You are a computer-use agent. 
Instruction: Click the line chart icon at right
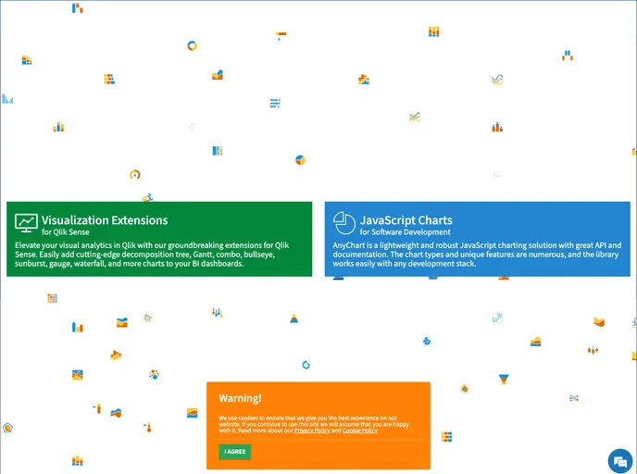pos(497,81)
